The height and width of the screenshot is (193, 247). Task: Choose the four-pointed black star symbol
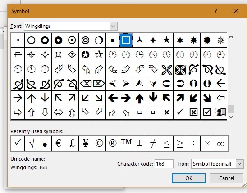point(153,40)
